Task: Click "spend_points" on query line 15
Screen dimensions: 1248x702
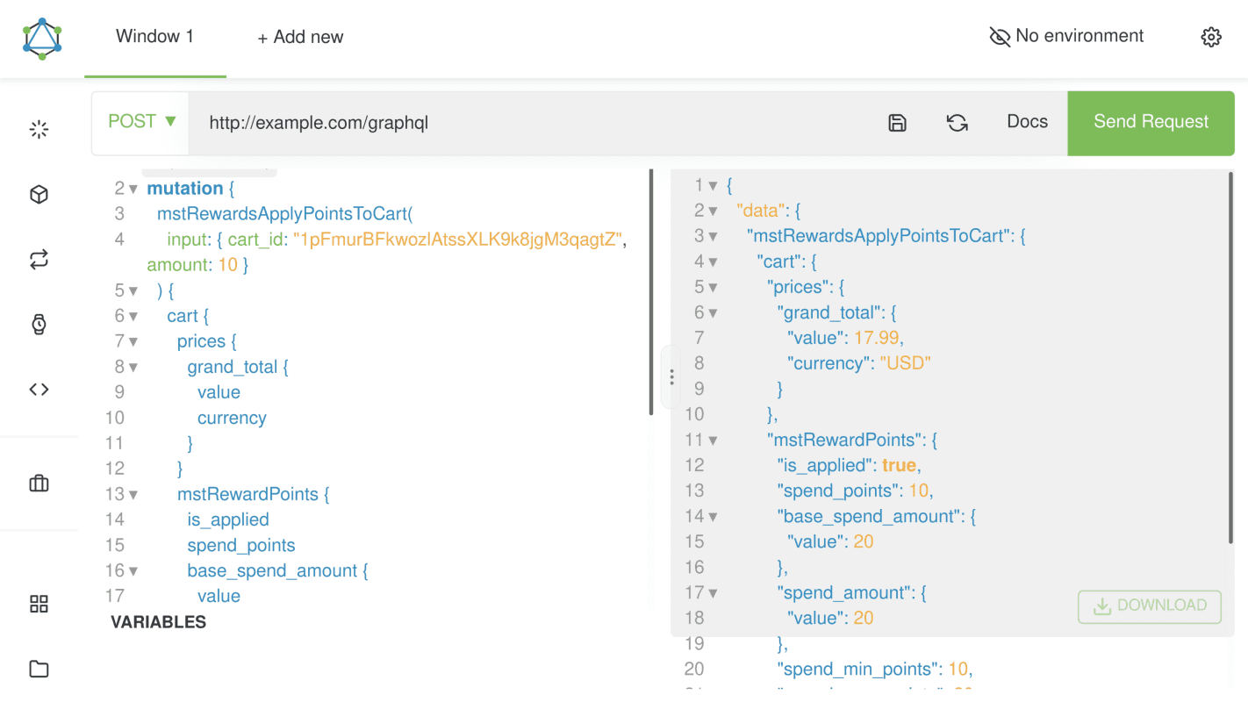Action: click(x=241, y=545)
